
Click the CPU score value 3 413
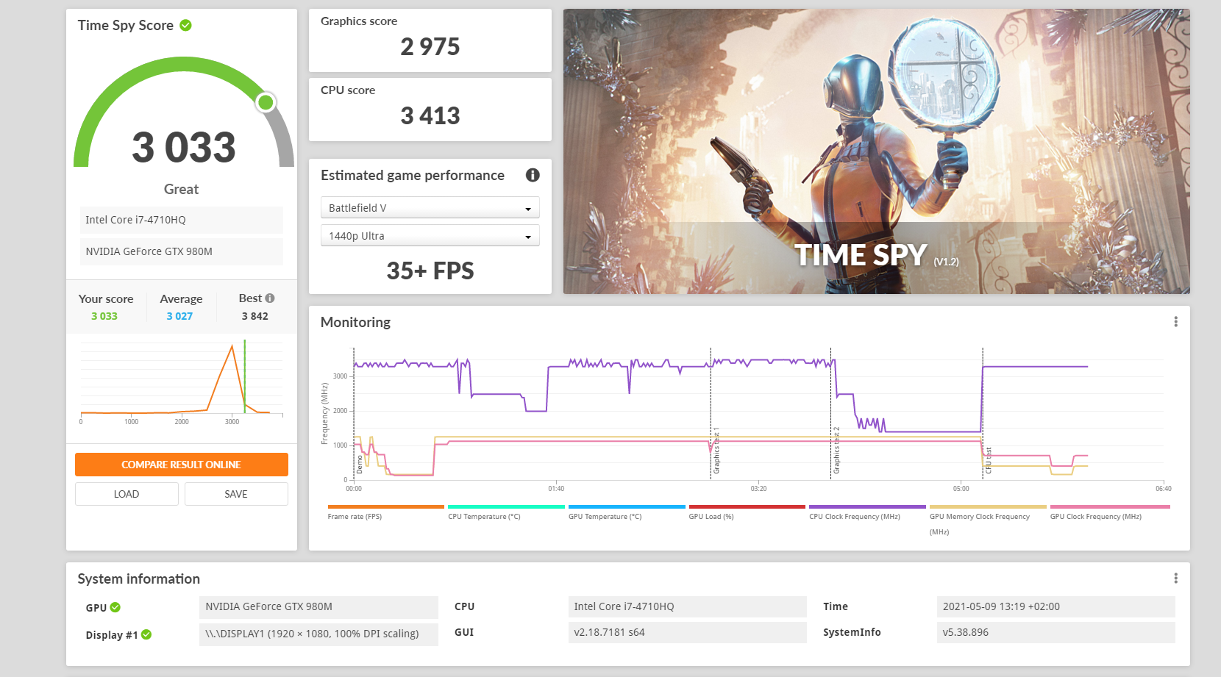pyautogui.click(x=430, y=116)
